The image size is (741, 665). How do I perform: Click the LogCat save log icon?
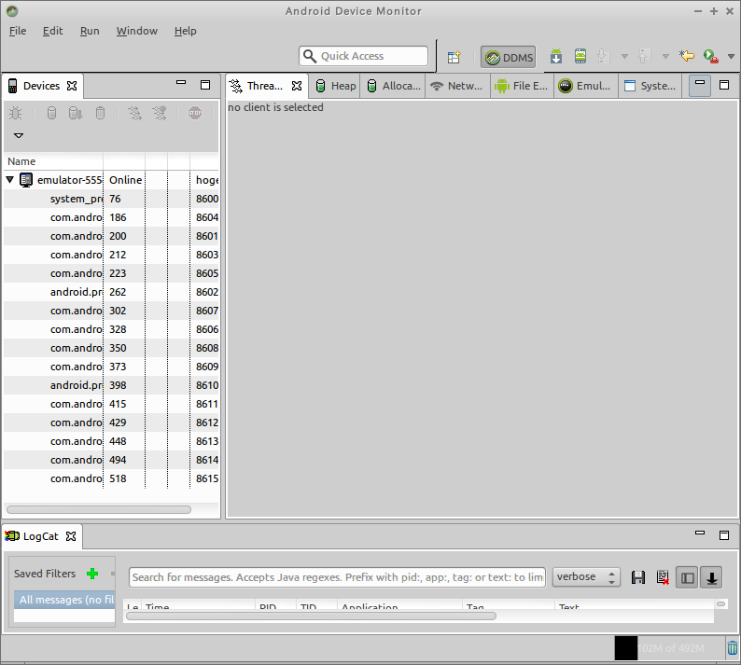[x=638, y=577]
